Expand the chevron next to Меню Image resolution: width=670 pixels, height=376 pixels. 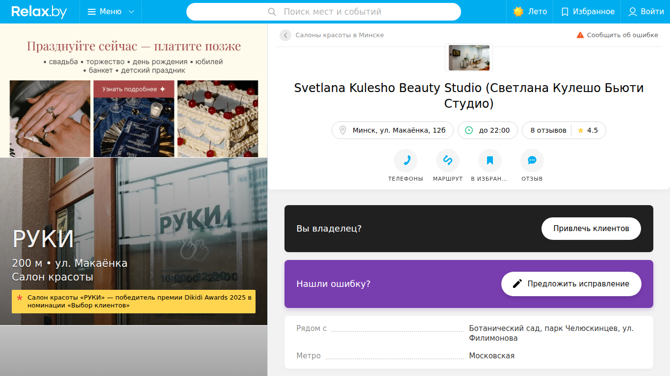click(131, 12)
